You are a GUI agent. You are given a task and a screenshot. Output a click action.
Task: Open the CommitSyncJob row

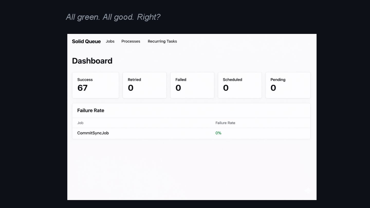click(x=93, y=133)
